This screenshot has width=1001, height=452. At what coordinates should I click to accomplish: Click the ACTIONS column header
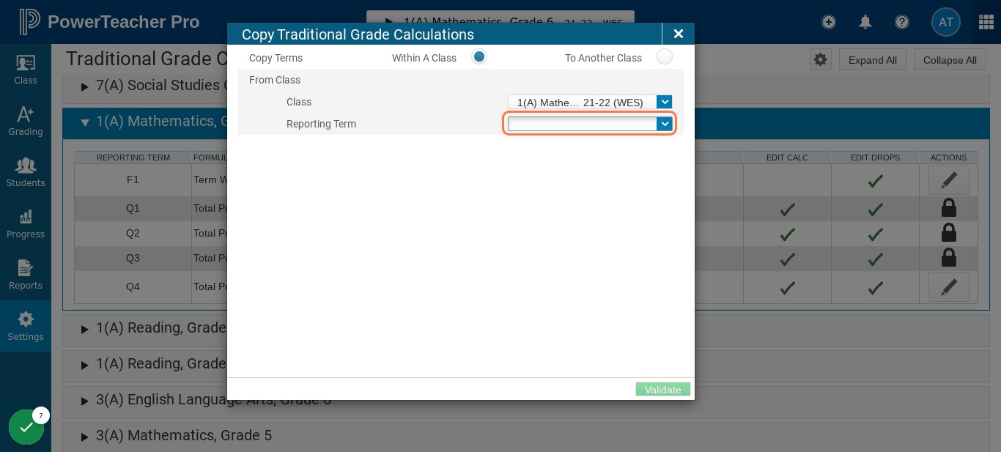tap(948, 158)
